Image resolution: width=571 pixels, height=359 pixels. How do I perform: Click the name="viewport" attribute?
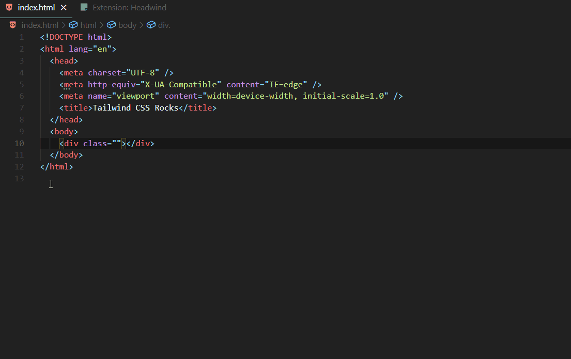coord(124,96)
